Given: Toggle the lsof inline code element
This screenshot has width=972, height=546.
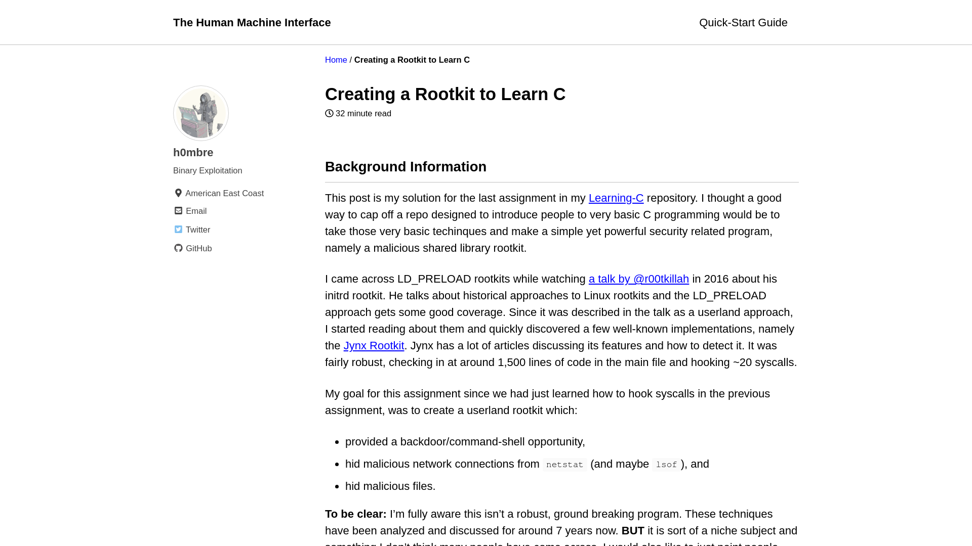Looking at the screenshot, I should pyautogui.click(x=666, y=464).
